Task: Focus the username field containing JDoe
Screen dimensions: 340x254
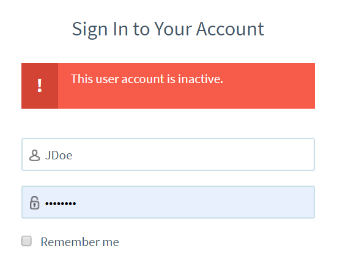Action: click(x=168, y=154)
